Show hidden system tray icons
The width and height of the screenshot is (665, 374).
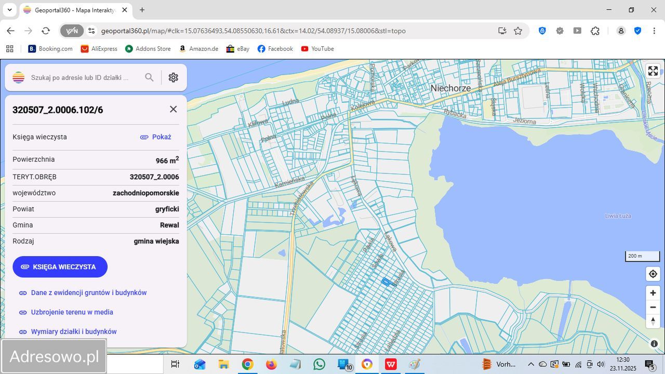pyautogui.click(x=530, y=364)
